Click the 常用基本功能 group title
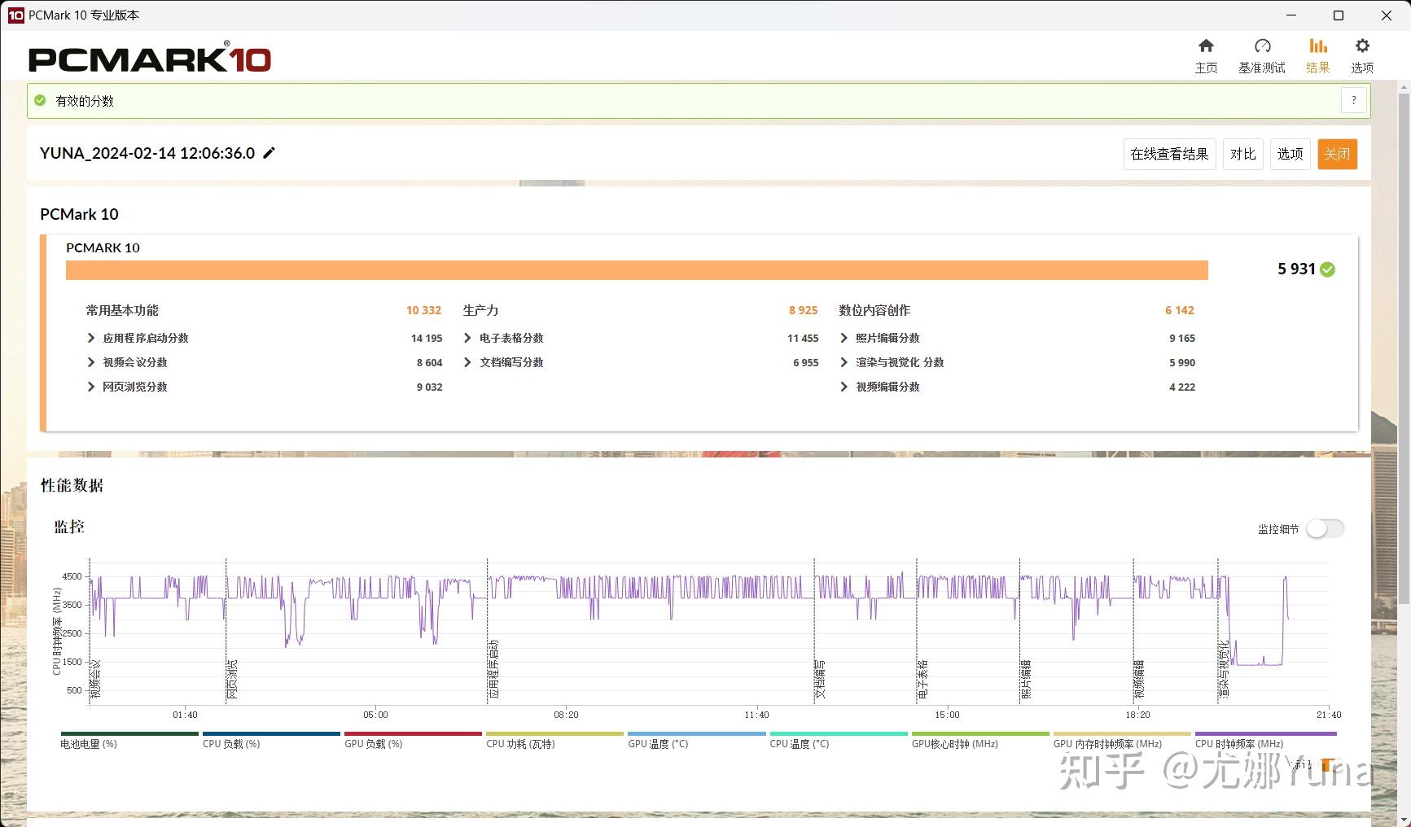Screen dimensions: 1411x827 pyautogui.click(x=122, y=310)
